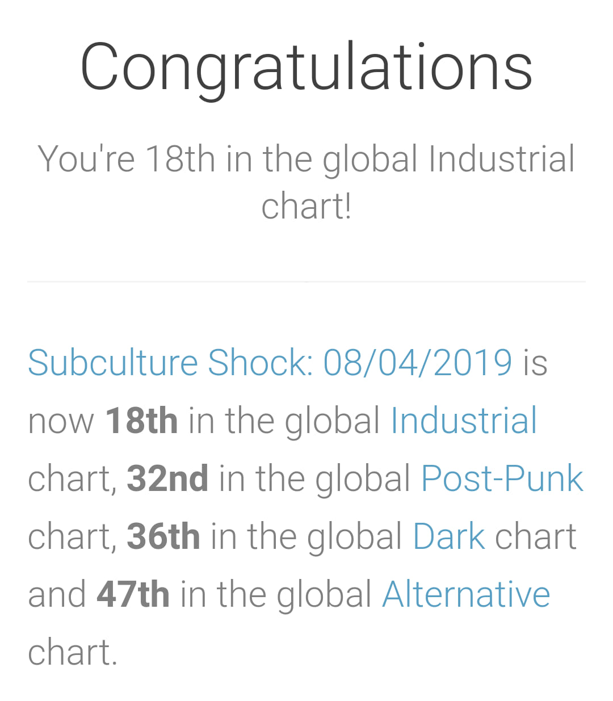This screenshot has width=613, height=701.
Task: Click the word "chart!" in the subtitle
Action: coord(306,206)
